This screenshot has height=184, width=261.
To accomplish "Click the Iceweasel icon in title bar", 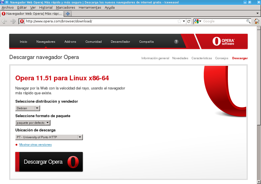I will coord(2,2).
